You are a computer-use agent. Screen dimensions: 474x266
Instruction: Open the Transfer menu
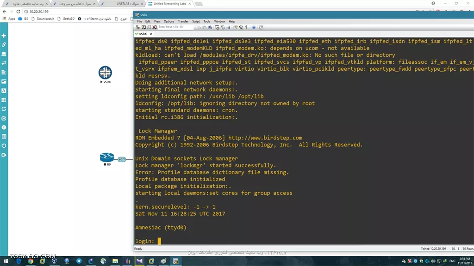(182, 21)
